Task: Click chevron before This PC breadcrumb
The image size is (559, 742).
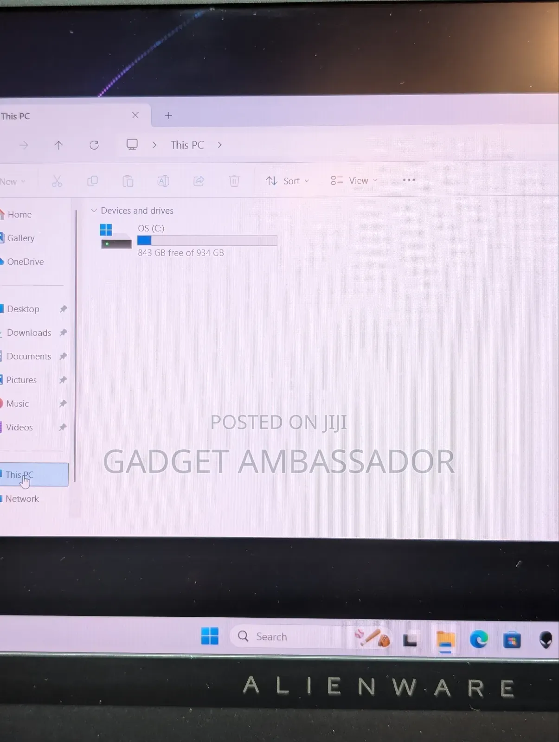Action: pos(154,145)
